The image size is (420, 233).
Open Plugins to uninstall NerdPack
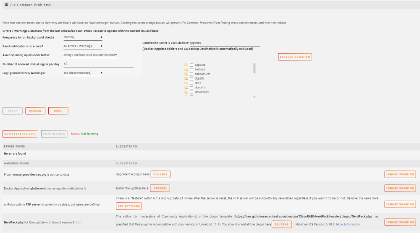pos(281,225)
